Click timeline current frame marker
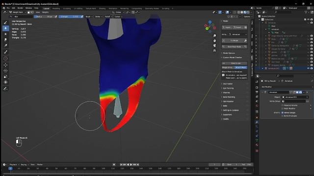This screenshot has width=314, height=176. point(10,169)
